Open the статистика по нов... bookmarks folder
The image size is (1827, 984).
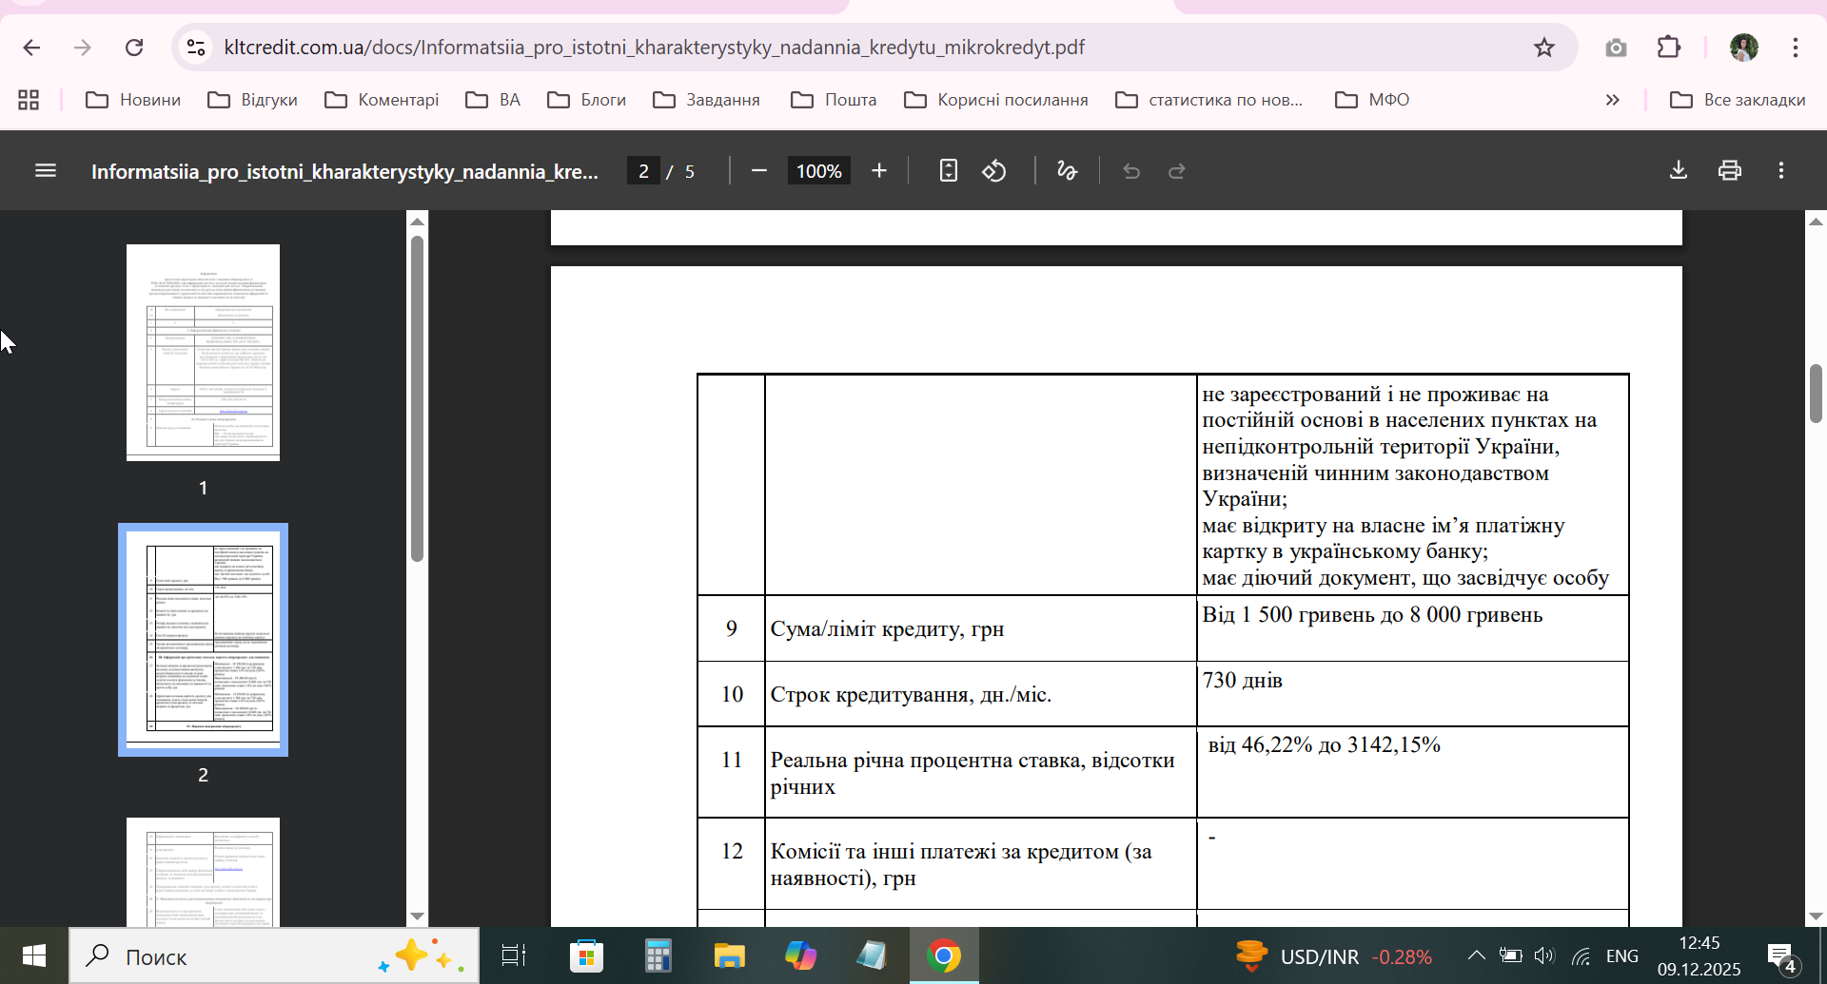(x=1208, y=100)
